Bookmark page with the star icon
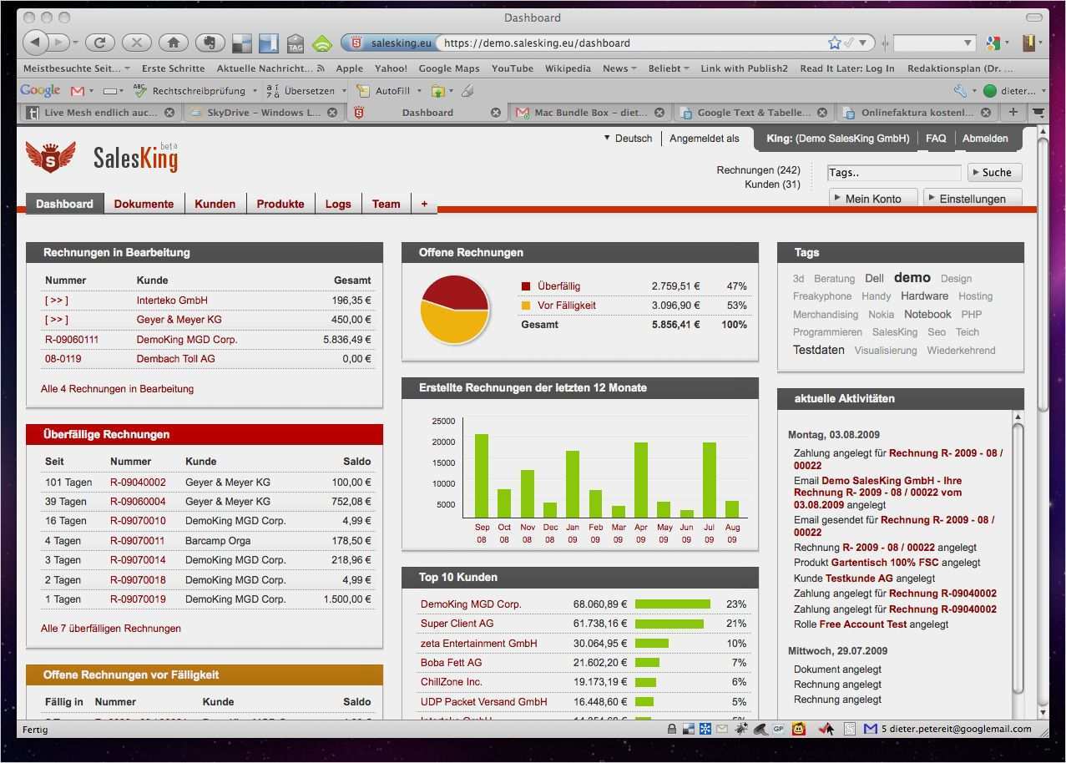The height and width of the screenshot is (763, 1066). tap(834, 43)
